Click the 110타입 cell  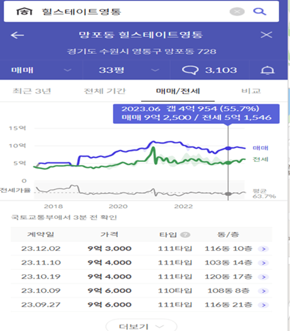click(x=175, y=291)
